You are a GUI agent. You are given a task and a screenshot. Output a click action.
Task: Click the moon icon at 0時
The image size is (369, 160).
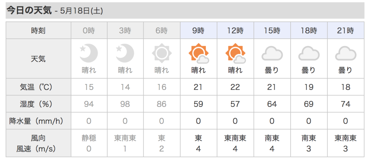click(89, 53)
